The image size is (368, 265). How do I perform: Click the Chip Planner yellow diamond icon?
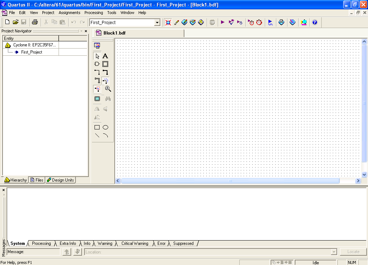click(201, 22)
